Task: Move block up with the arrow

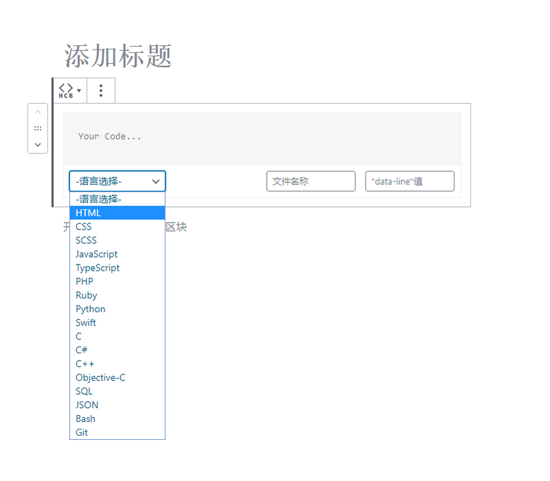Action: click(38, 112)
